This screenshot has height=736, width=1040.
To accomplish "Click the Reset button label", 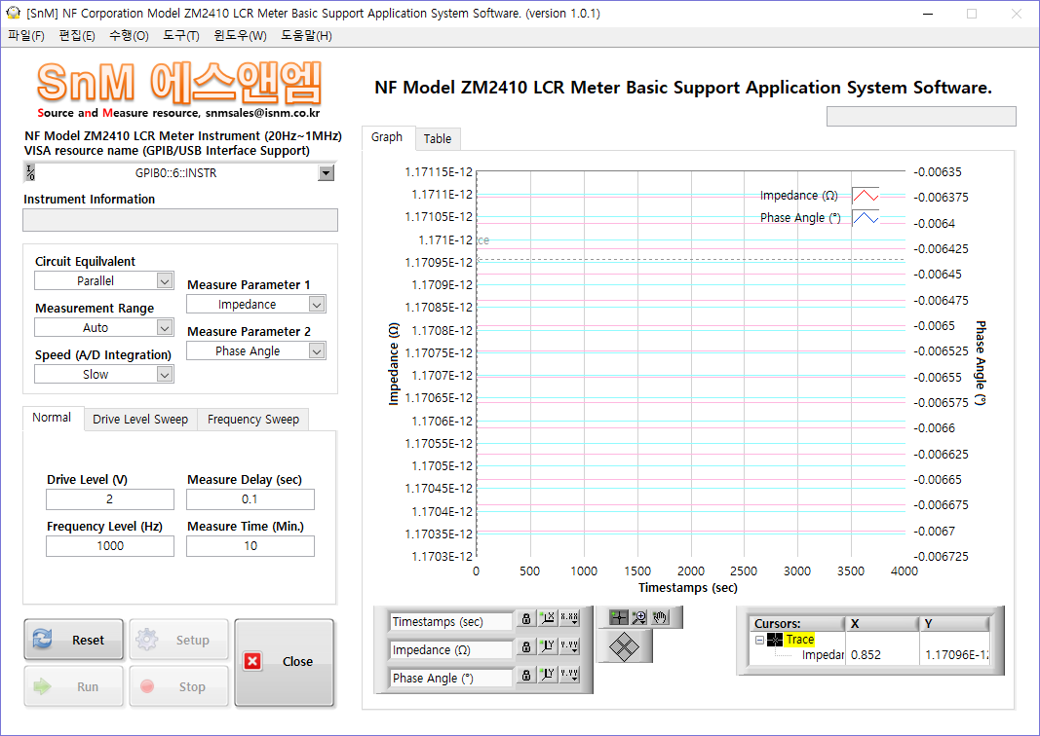I will pyautogui.click(x=89, y=640).
